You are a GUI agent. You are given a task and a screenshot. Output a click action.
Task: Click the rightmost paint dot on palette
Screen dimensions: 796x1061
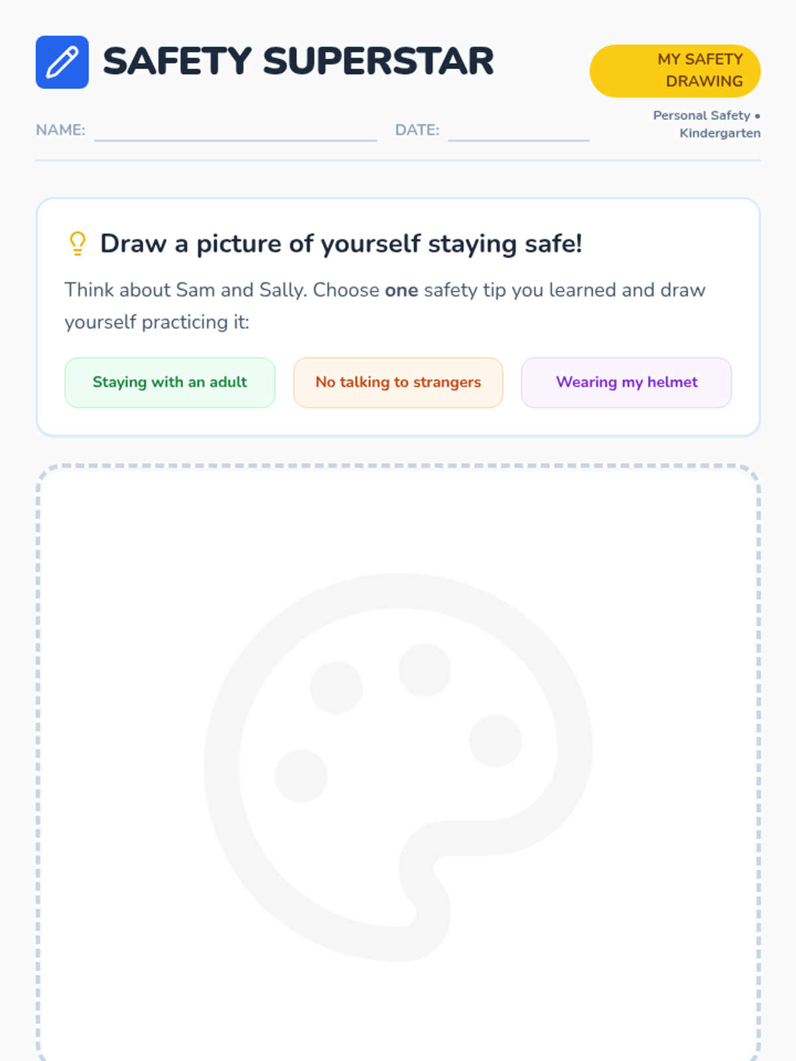point(495,740)
